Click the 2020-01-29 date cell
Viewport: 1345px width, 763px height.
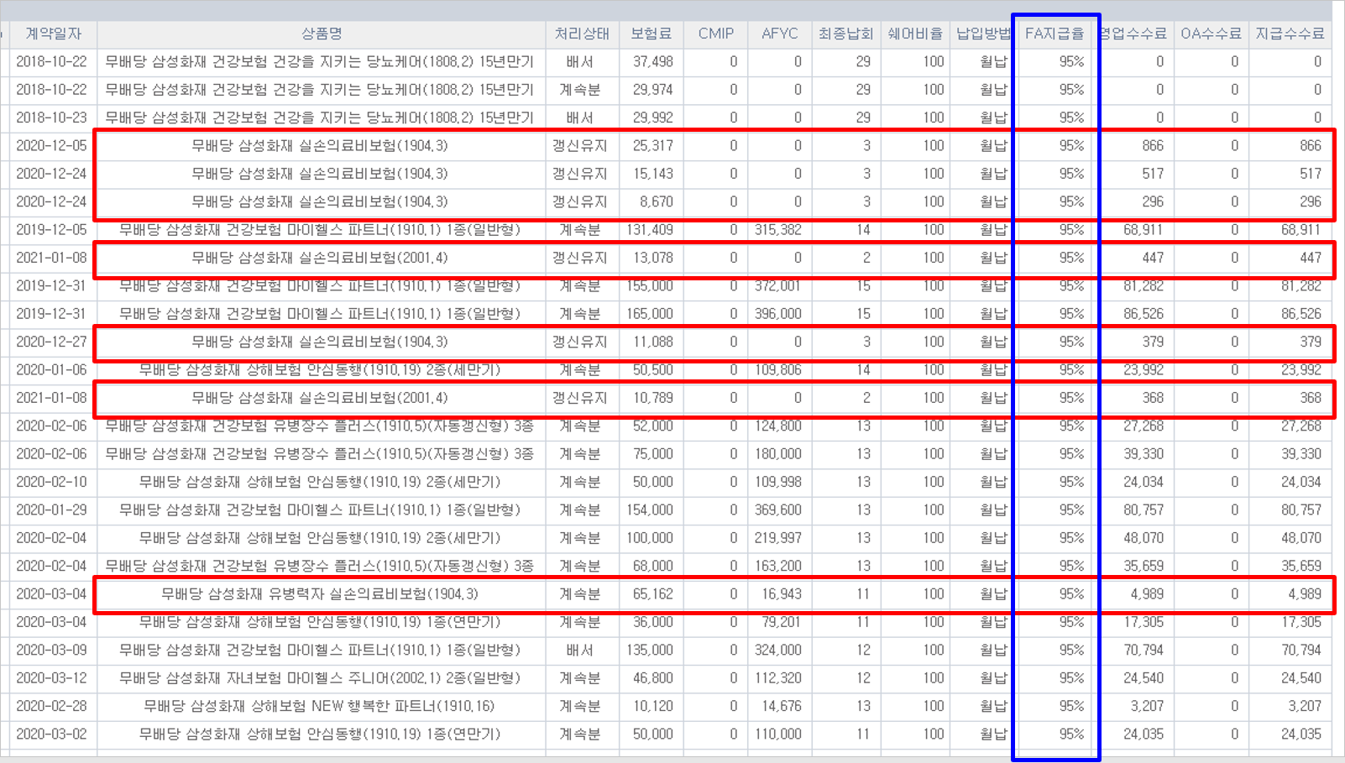pos(51,510)
